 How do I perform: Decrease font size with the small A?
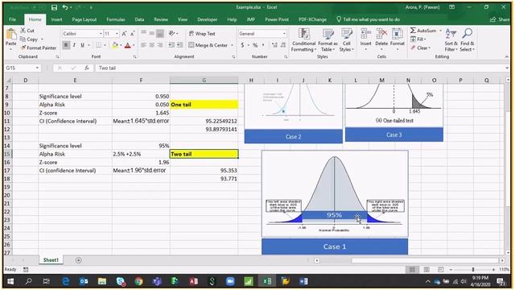(x=132, y=34)
